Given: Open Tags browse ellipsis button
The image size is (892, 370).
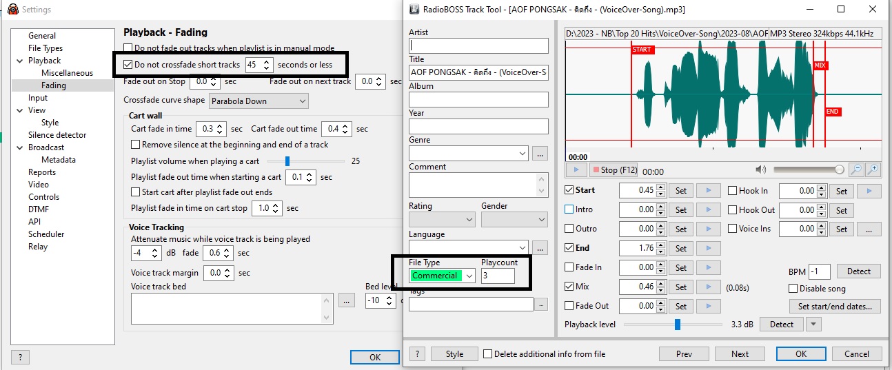Looking at the screenshot, I should (x=540, y=304).
